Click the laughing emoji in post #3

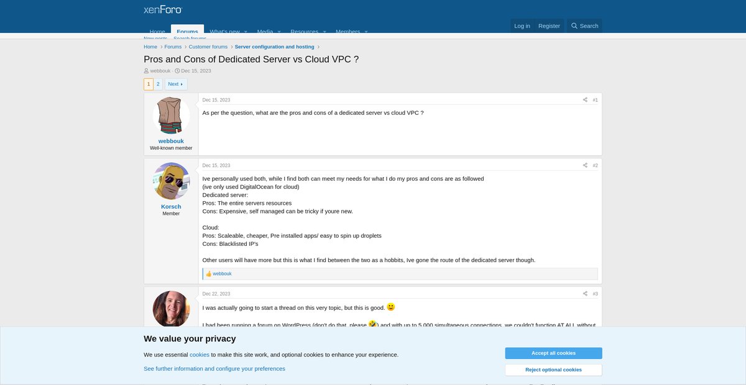click(x=373, y=324)
